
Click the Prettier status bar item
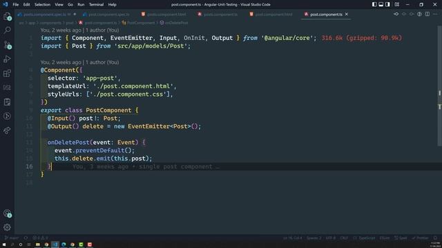coord(420,238)
